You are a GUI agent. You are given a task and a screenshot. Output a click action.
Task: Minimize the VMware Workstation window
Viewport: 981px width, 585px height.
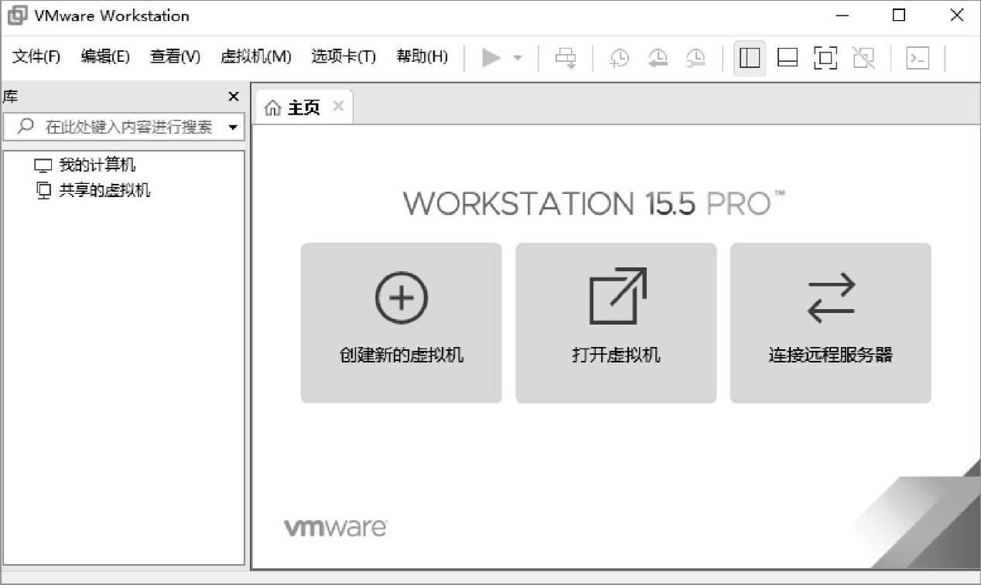842,15
